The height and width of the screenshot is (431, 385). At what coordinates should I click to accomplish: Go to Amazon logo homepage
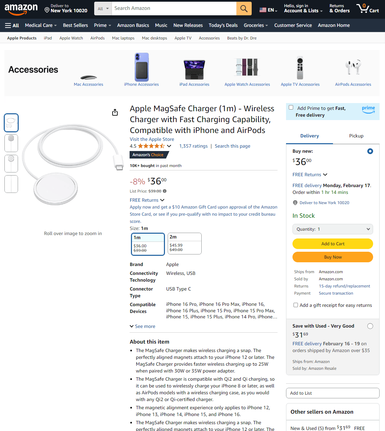pyautogui.click(x=21, y=9)
